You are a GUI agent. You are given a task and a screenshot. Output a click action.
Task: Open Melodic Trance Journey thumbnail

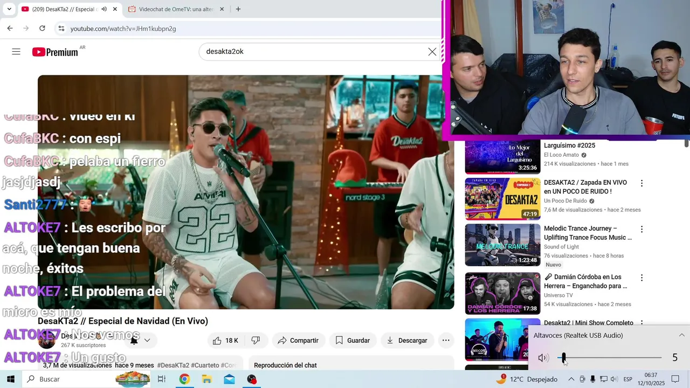point(502,245)
